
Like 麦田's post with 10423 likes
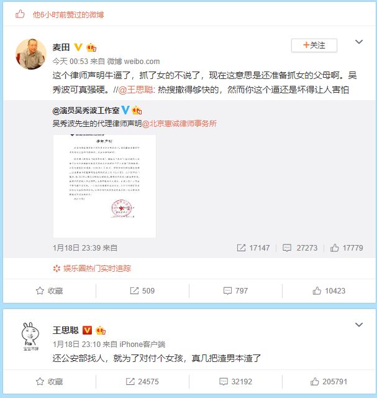coord(329,290)
